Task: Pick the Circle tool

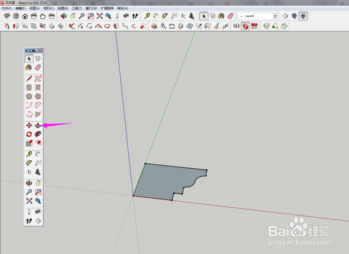Action: (29, 96)
